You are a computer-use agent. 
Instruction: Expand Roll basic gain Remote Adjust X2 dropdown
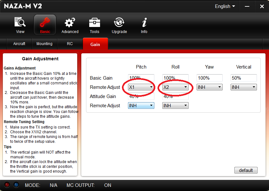tap(175, 87)
